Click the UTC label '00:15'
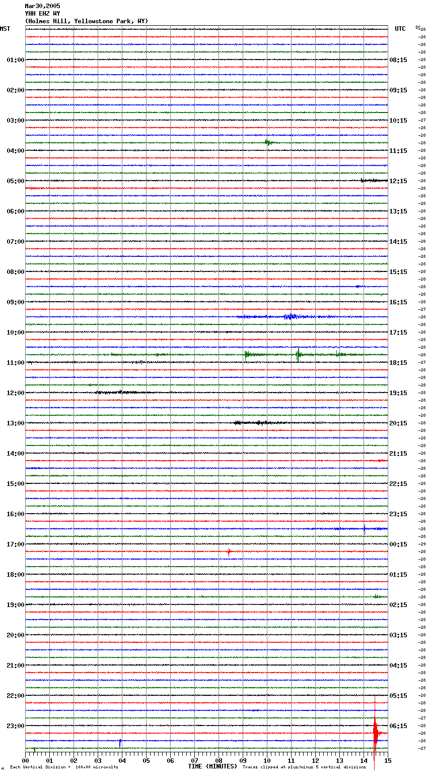Viewport: 428px width, 774px height. click(398, 544)
